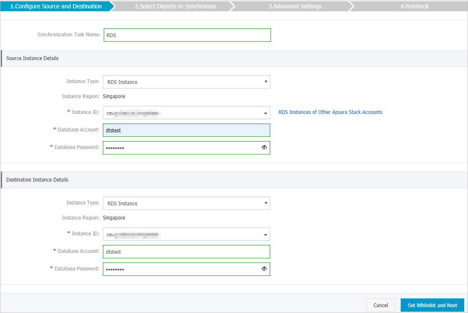Expand the source Instance ID list
The image size is (468, 313).
point(186,112)
